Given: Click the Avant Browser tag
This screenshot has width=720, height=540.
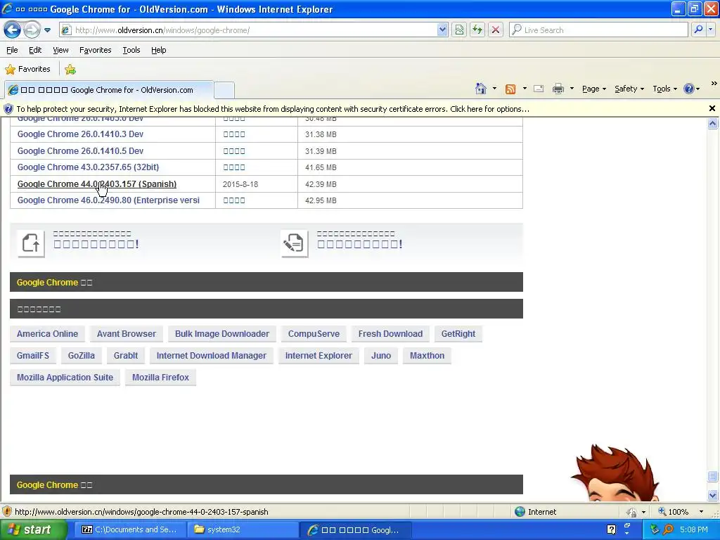Looking at the screenshot, I should point(127,334).
